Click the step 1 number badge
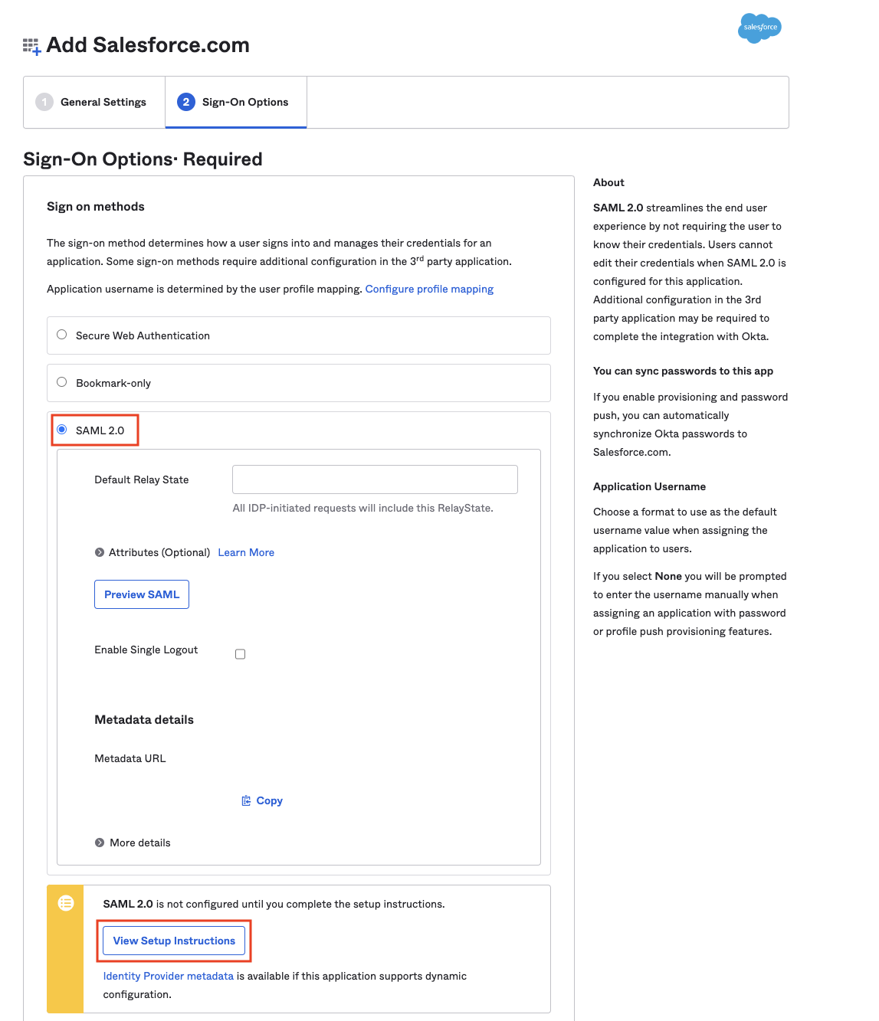The width and height of the screenshot is (879, 1021). 44,102
